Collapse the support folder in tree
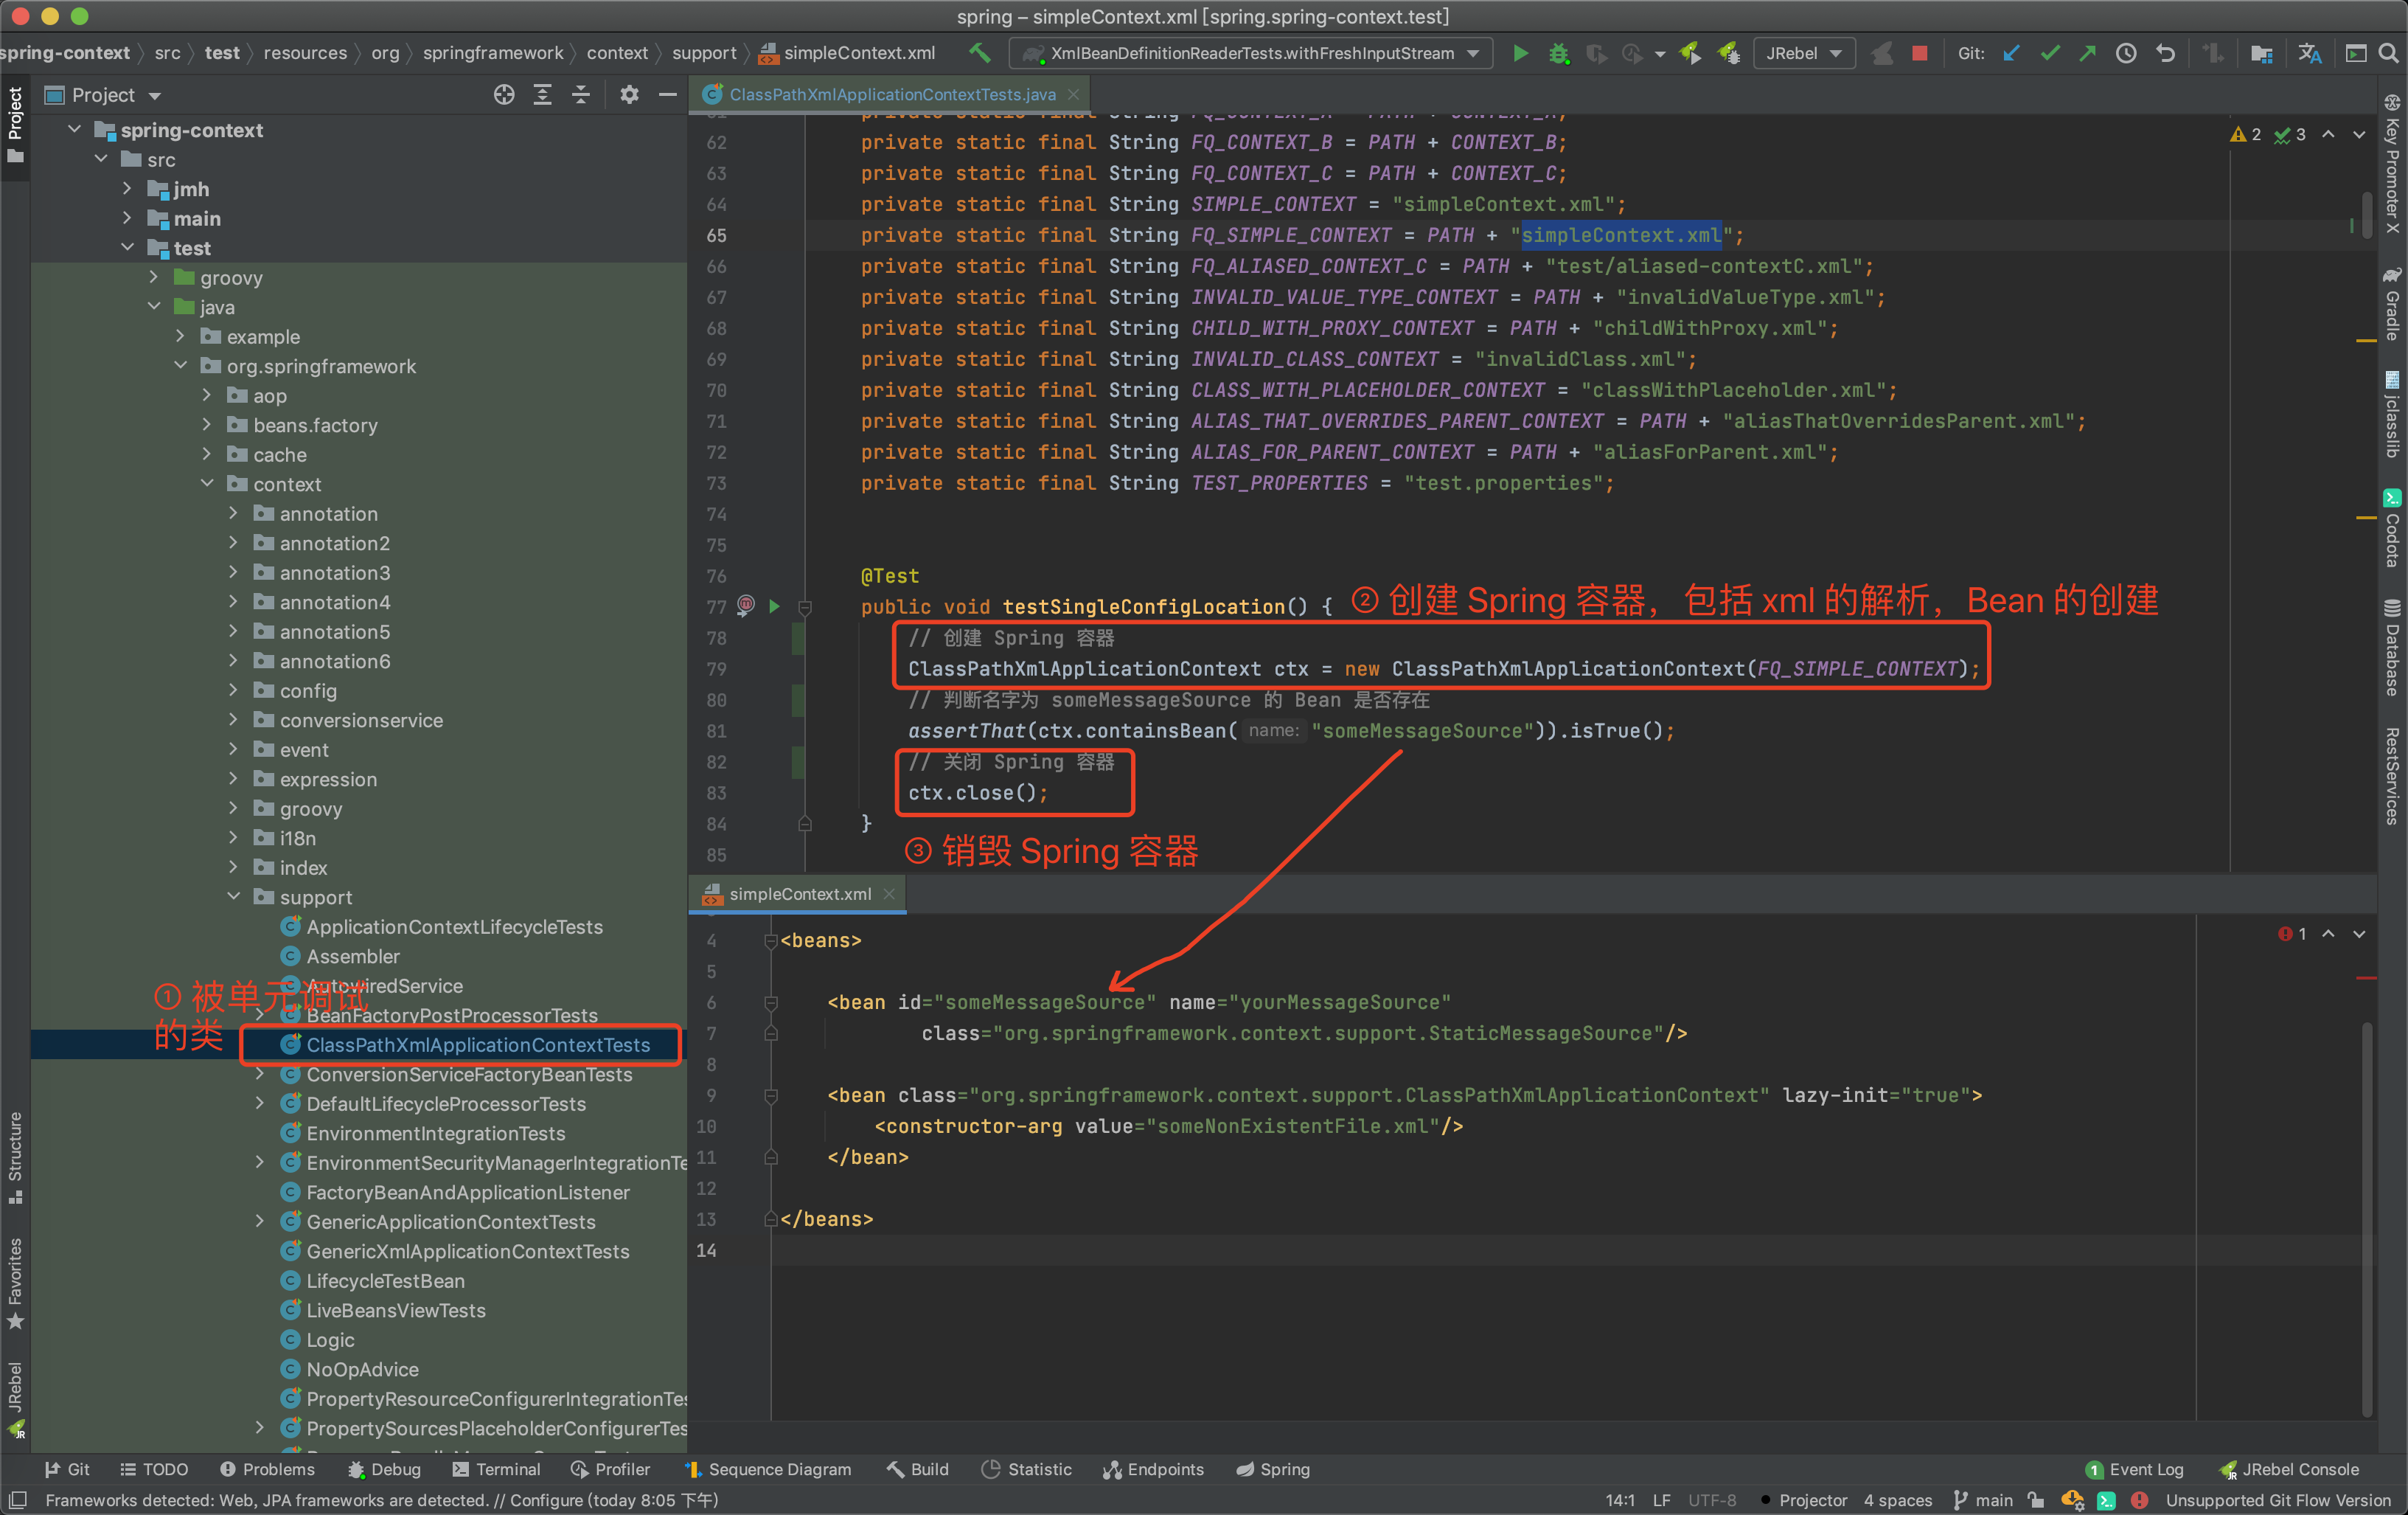Screen dimensions: 2408x1515 [234, 897]
